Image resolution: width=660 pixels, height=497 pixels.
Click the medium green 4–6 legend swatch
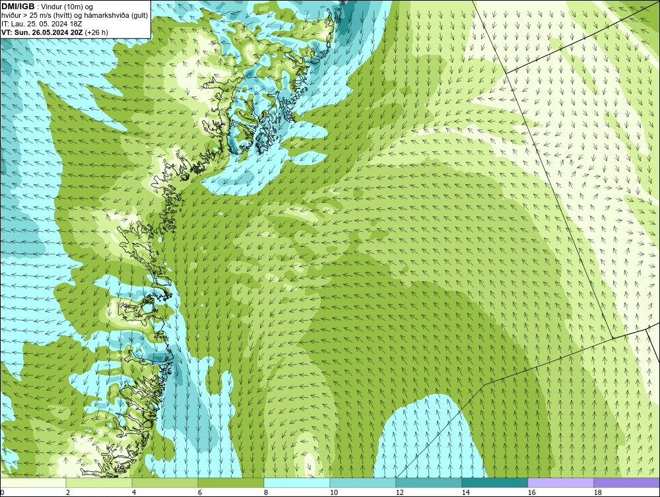(x=165, y=482)
